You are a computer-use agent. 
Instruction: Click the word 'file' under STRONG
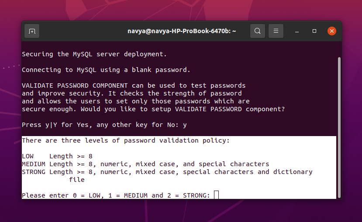point(77,180)
